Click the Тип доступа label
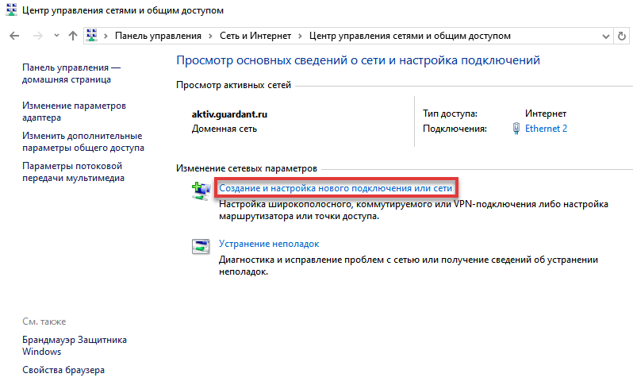Viewport: 633px width, 389px height. point(450,114)
